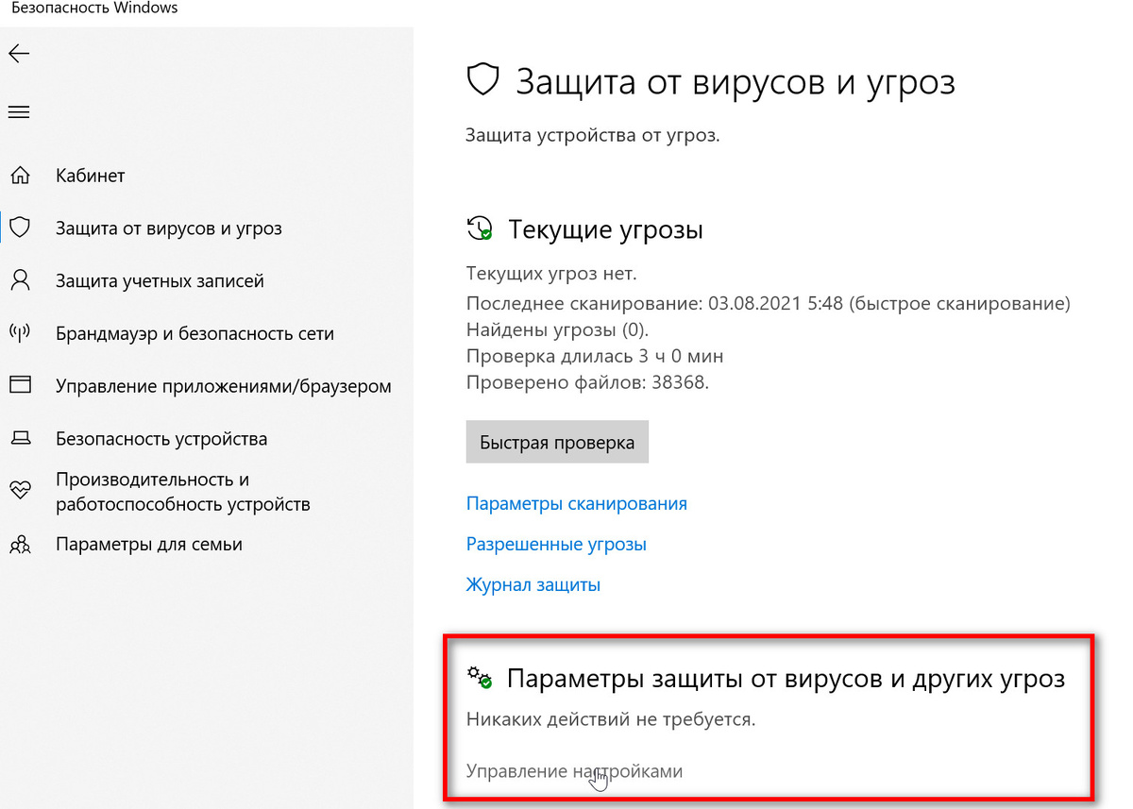The image size is (1133, 809).
Task: Start Быстрая проверка scan
Action: 556,441
